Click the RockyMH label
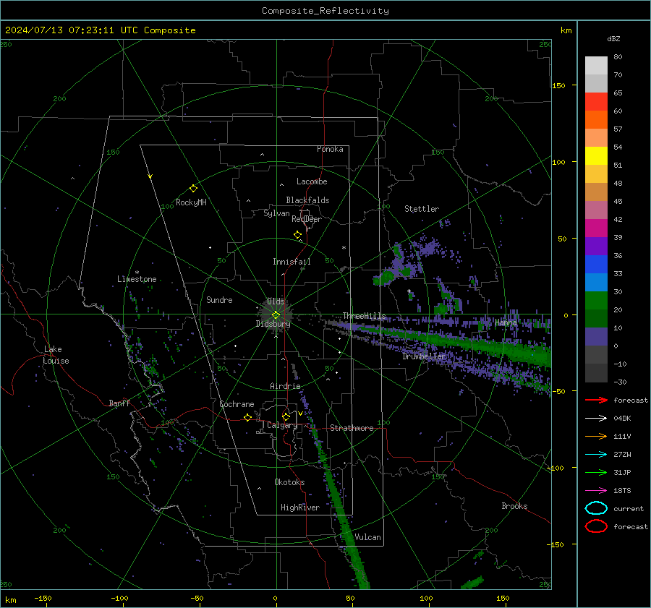The image size is (651, 608). [x=191, y=202]
